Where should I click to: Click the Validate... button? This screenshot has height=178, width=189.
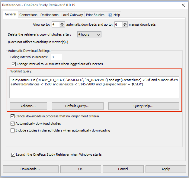(x=28, y=106)
